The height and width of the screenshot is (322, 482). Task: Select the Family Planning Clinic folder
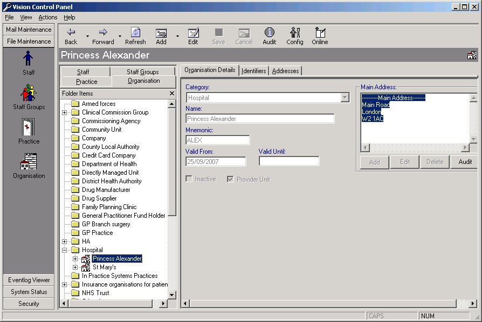109,207
